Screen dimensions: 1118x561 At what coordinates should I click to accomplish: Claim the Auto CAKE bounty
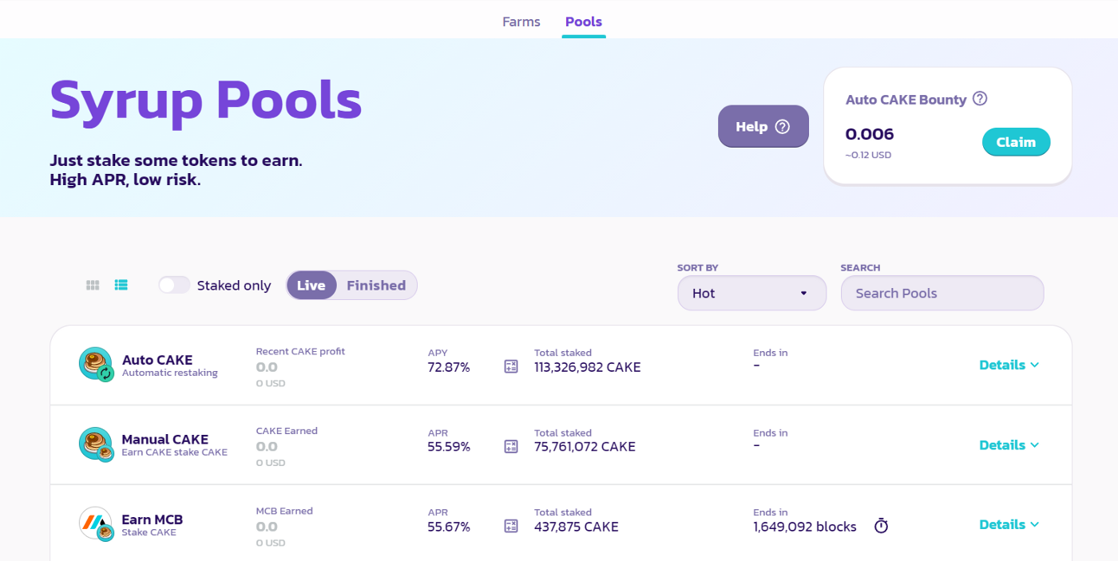point(1016,142)
